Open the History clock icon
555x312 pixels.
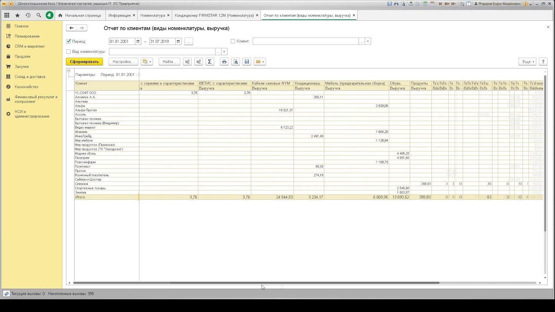point(28,15)
